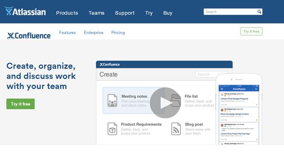Select the Blog post RSS icon
Screen dimensions: 284x161
click(x=176, y=129)
